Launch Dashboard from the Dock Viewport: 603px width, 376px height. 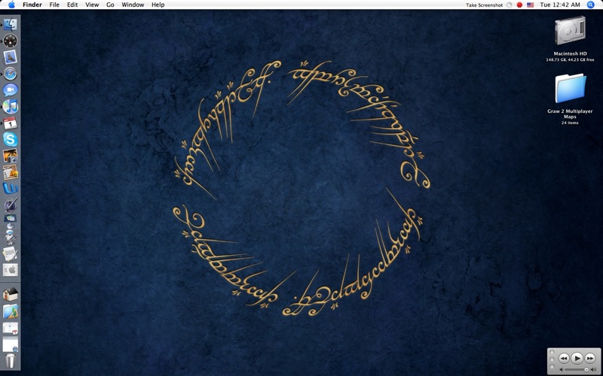click(x=11, y=41)
